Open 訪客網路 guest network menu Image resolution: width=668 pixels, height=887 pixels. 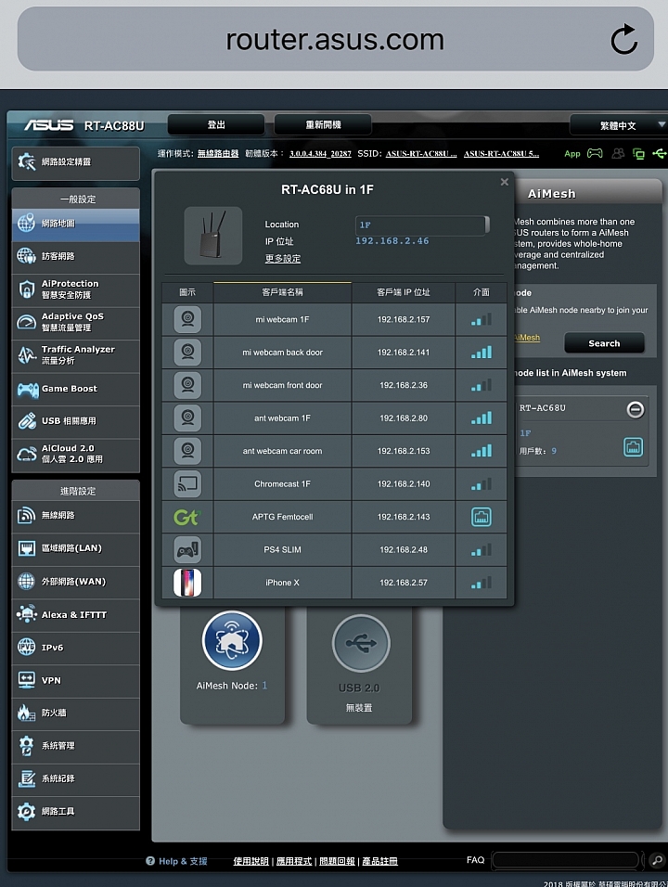point(76,257)
